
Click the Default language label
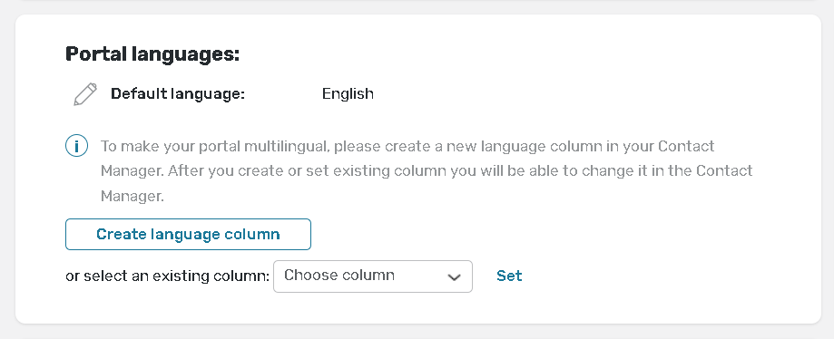point(178,94)
